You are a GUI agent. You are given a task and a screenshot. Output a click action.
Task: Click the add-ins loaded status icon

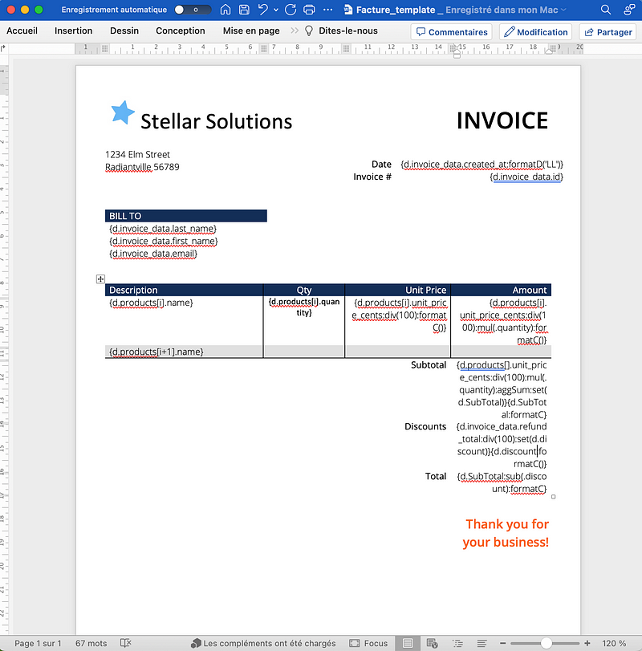[x=196, y=643]
